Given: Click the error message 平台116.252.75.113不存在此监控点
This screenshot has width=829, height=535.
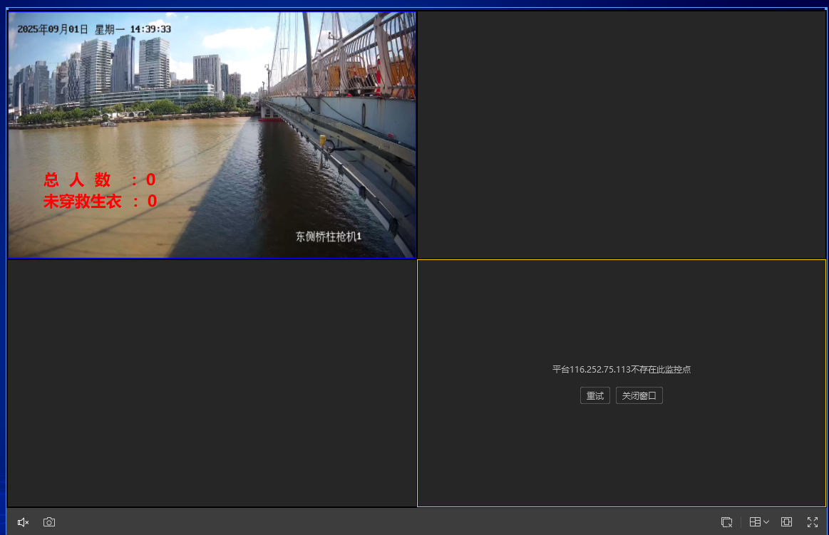Looking at the screenshot, I should 622,369.
